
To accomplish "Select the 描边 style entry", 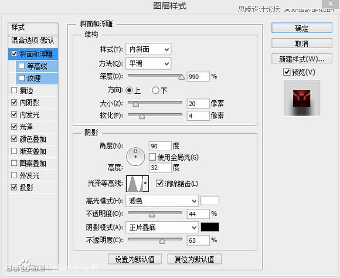I will (33, 90).
